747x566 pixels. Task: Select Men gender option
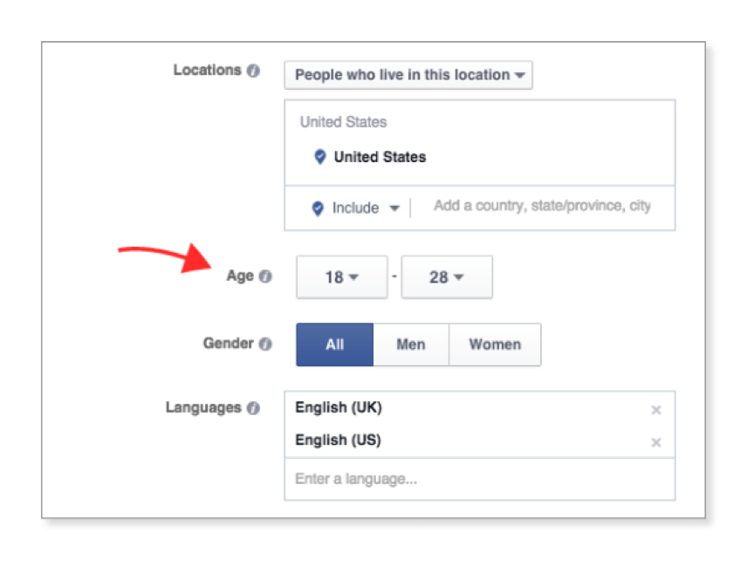411,344
